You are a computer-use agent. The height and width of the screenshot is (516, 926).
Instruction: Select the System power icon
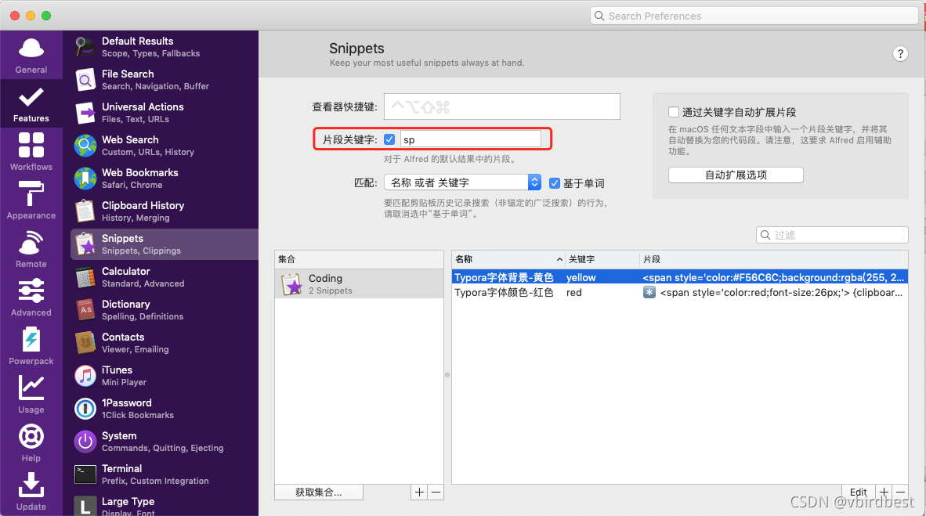(85, 442)
